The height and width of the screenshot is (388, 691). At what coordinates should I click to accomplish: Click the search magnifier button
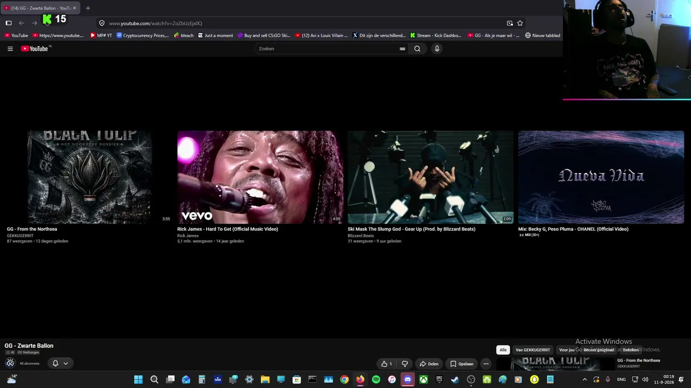[x=417, y=48]
